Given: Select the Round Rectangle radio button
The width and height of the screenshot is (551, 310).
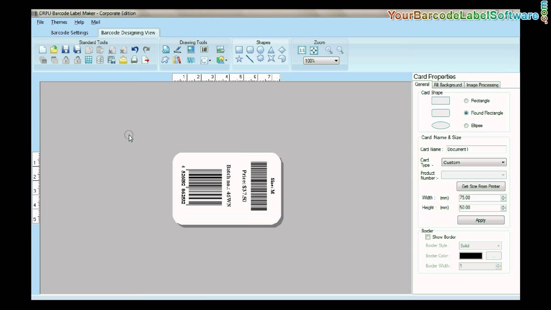Looking at the screenshot, I should click(x=466, y=113).
